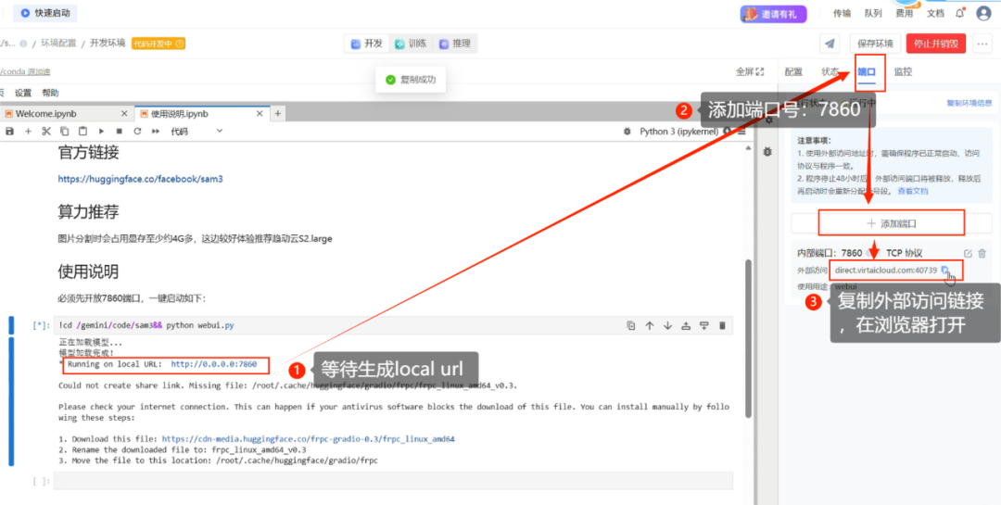Screen dimensions: 1001x505
Task: Open the cdn-media.huggingface.co frpc download link
Action: [309, 439]
